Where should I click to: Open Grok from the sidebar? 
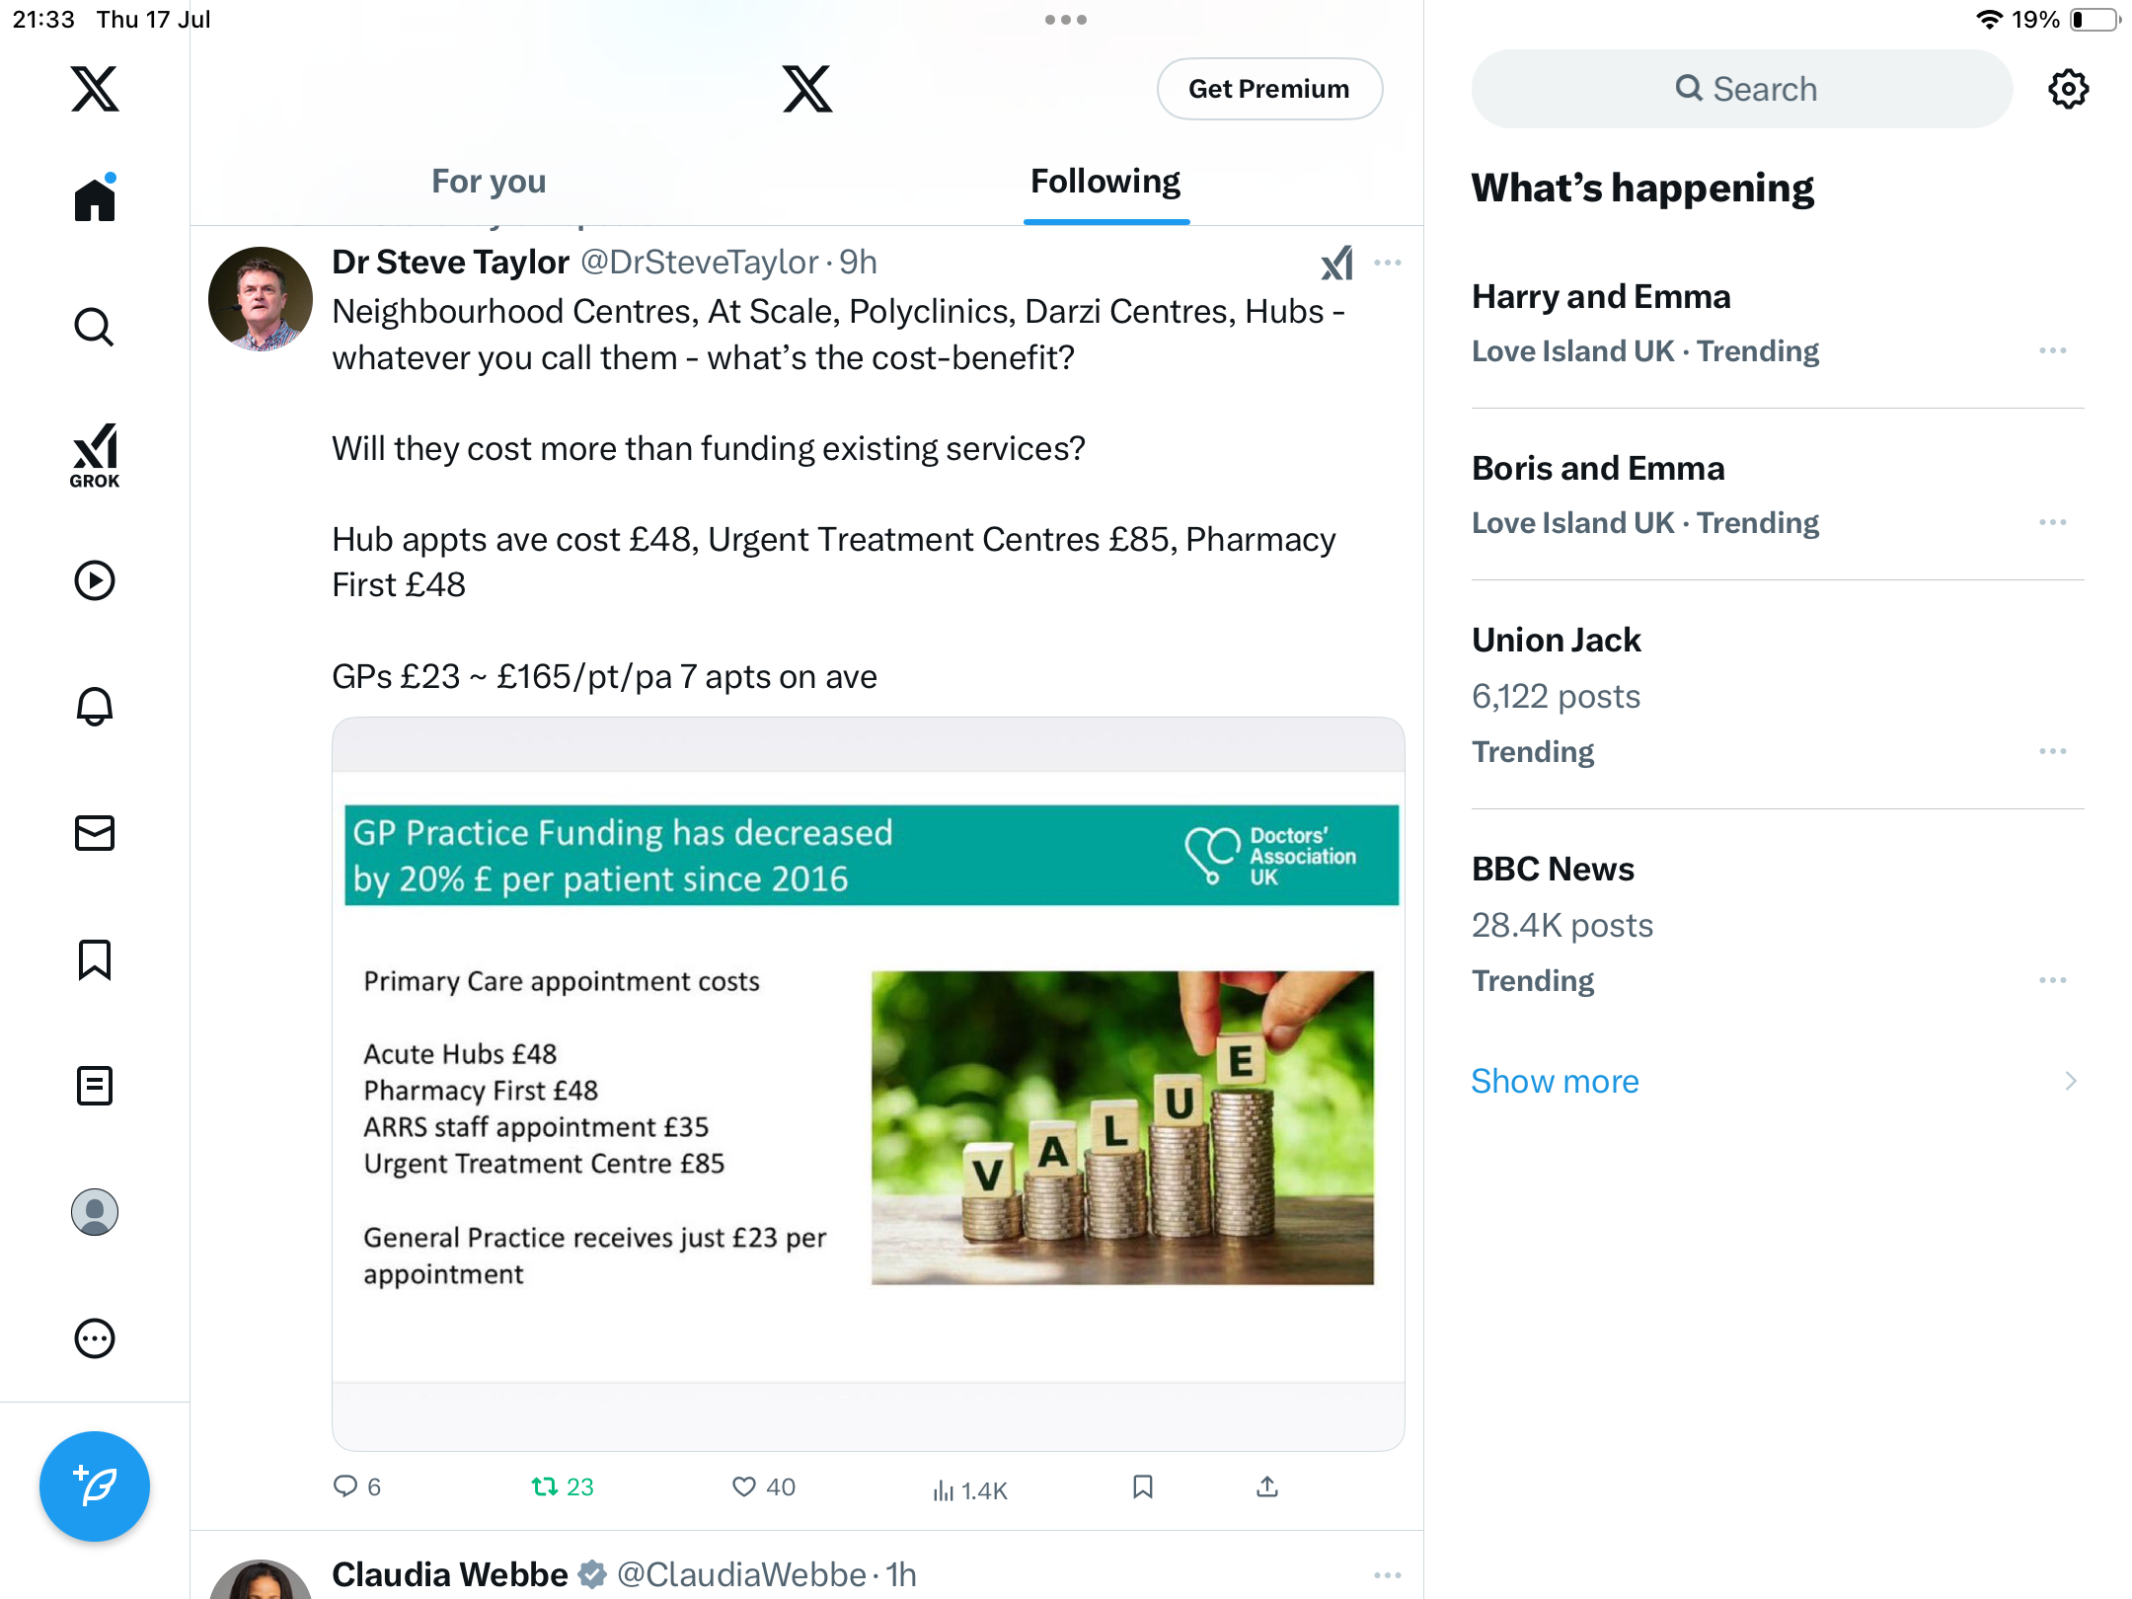(95, 455)
